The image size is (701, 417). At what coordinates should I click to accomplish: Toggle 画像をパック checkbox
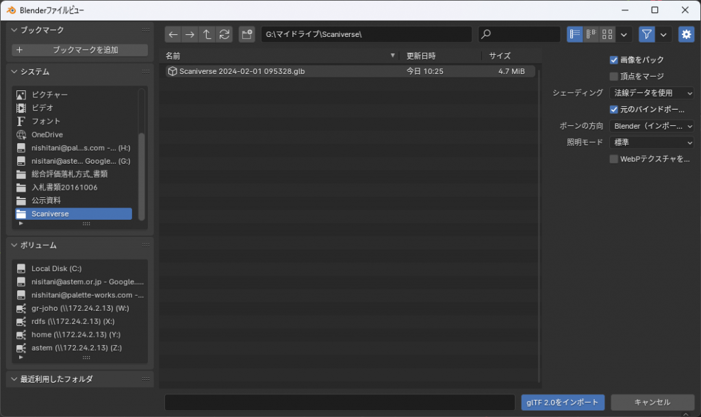[x=614, y=60]
